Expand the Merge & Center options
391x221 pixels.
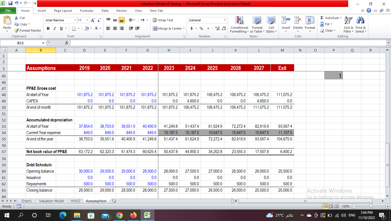[183, 28]
